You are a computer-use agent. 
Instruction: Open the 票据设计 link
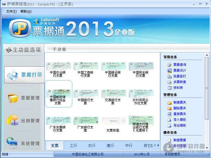180,71
